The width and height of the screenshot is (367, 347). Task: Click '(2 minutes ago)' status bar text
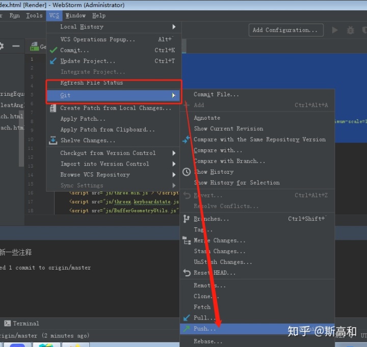(x=66, y=336)
